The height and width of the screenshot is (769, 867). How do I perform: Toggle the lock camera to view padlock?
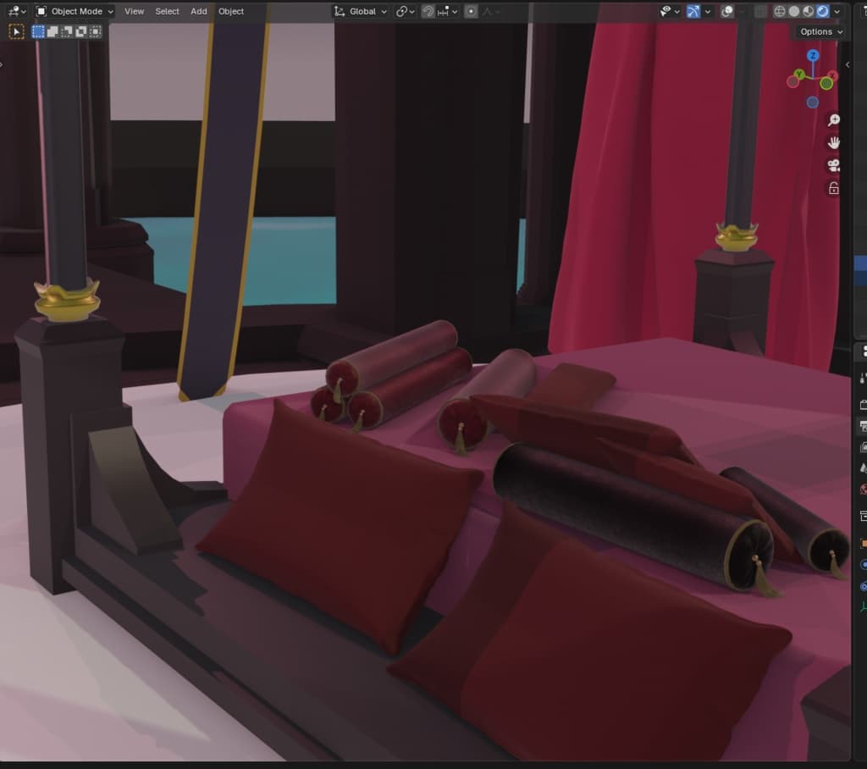[834, 188]
